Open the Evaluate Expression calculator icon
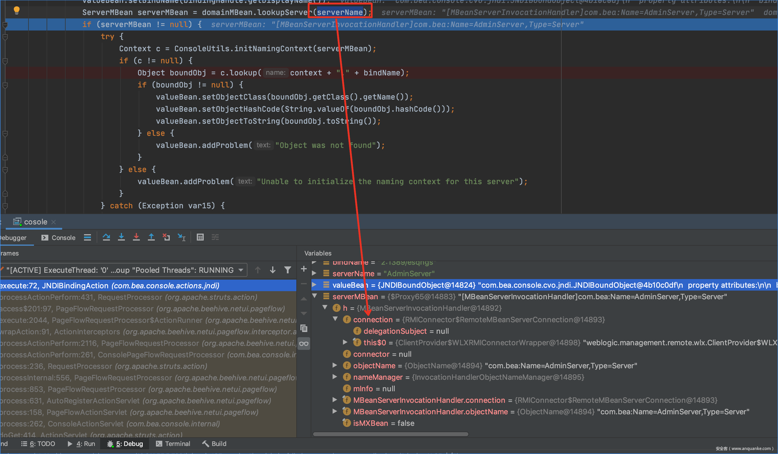 200,237
